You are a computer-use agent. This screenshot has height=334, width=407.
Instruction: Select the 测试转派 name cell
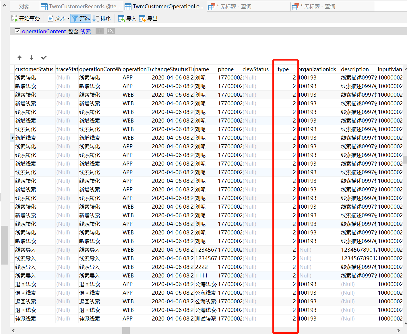coord(206,319)
